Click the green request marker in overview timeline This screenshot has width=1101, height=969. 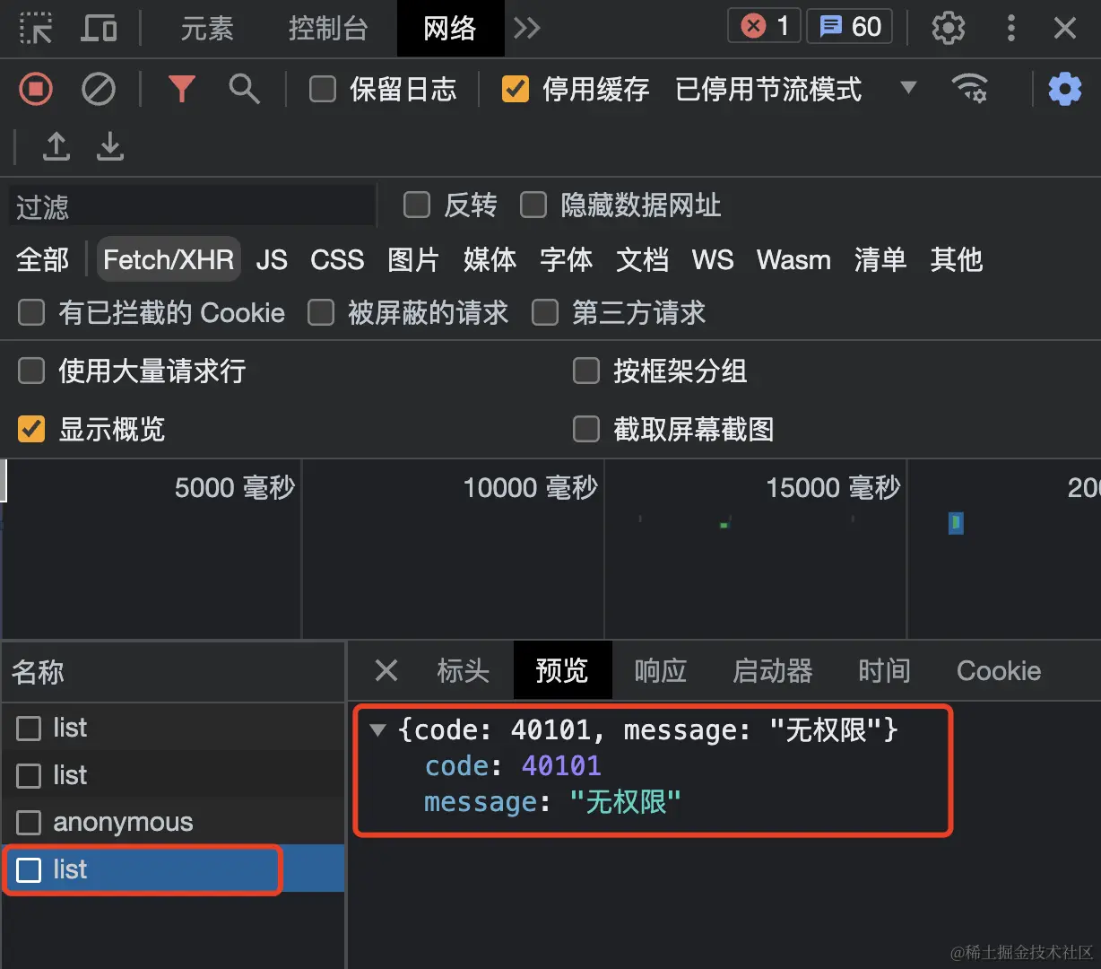pyautogui.click(x=724, y=525)
